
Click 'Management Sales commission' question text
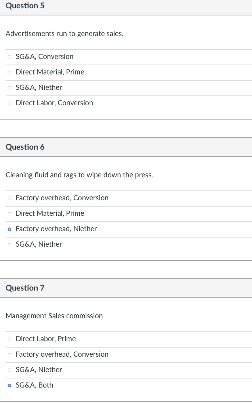pos(54,316)
